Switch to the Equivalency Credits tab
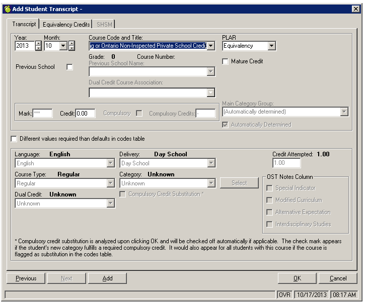 pyautogui.click(x=66, y=24)
